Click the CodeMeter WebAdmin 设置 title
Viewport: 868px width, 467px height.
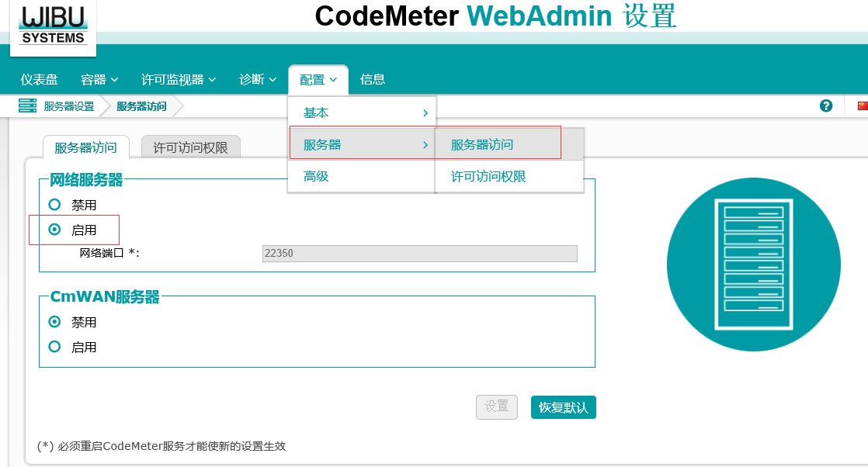(x=495, y=16)
